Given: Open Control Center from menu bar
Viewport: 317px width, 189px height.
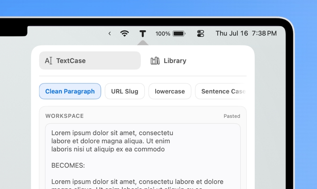Looking at the screenshot, I should [201, 33].
